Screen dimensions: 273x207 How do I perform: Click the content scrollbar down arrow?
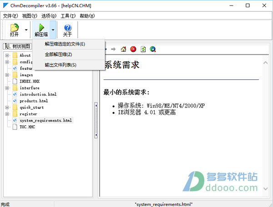[266, 188]
